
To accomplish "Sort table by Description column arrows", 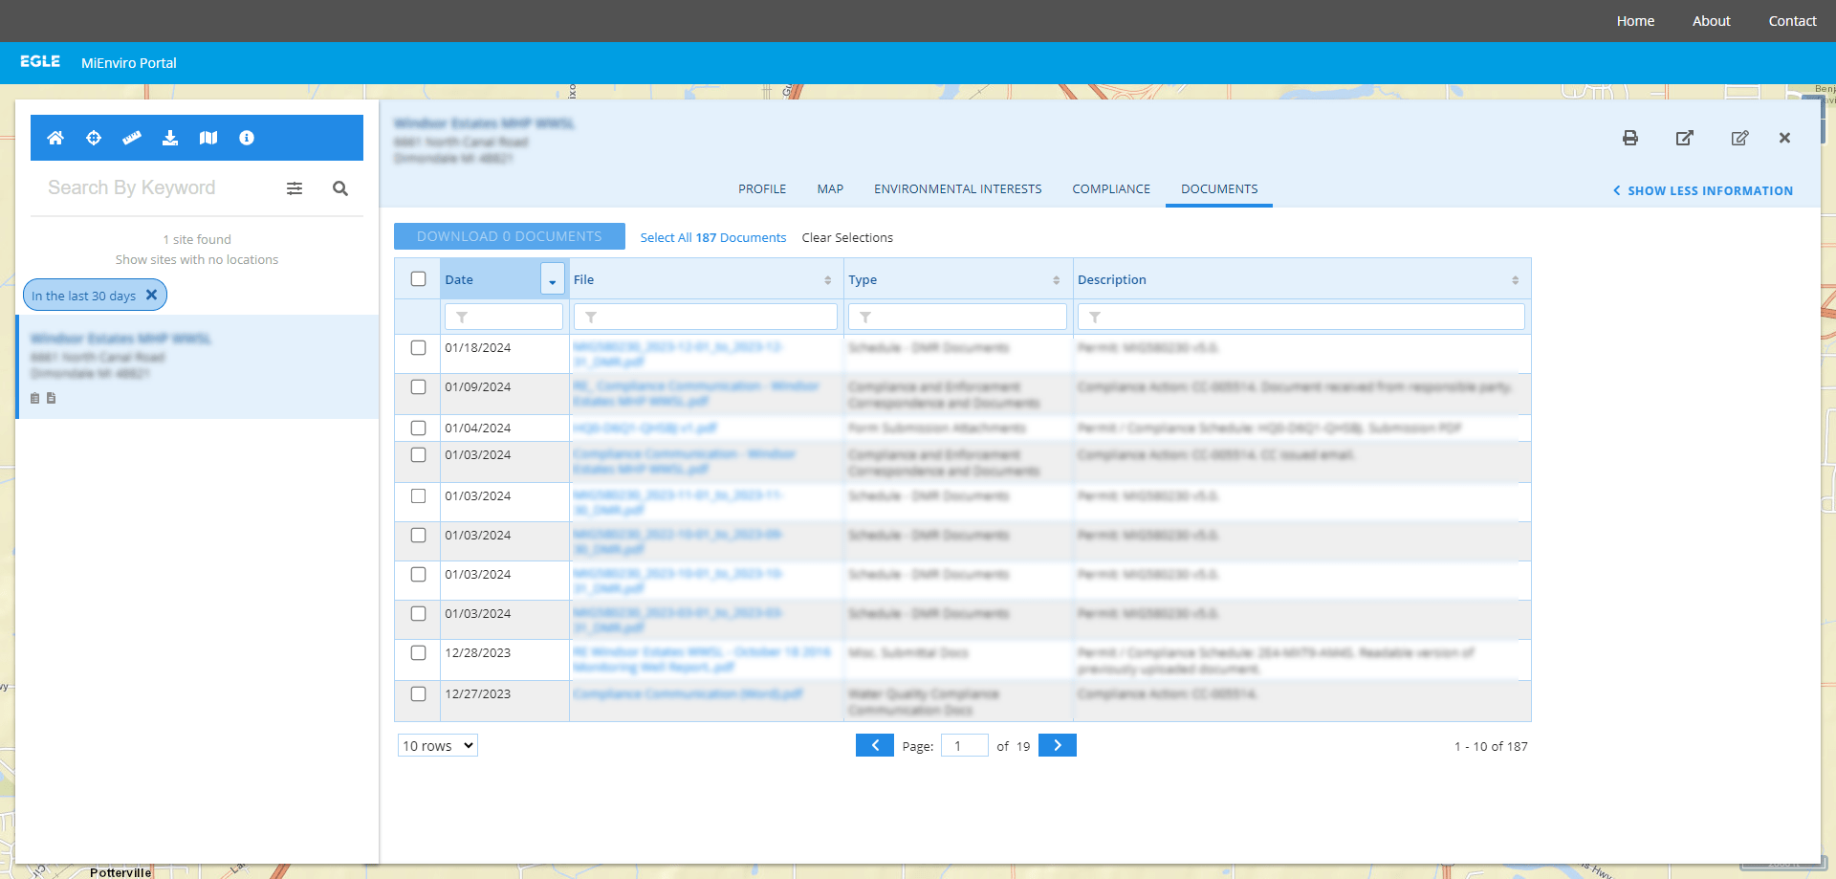I will pos(1516,280).
